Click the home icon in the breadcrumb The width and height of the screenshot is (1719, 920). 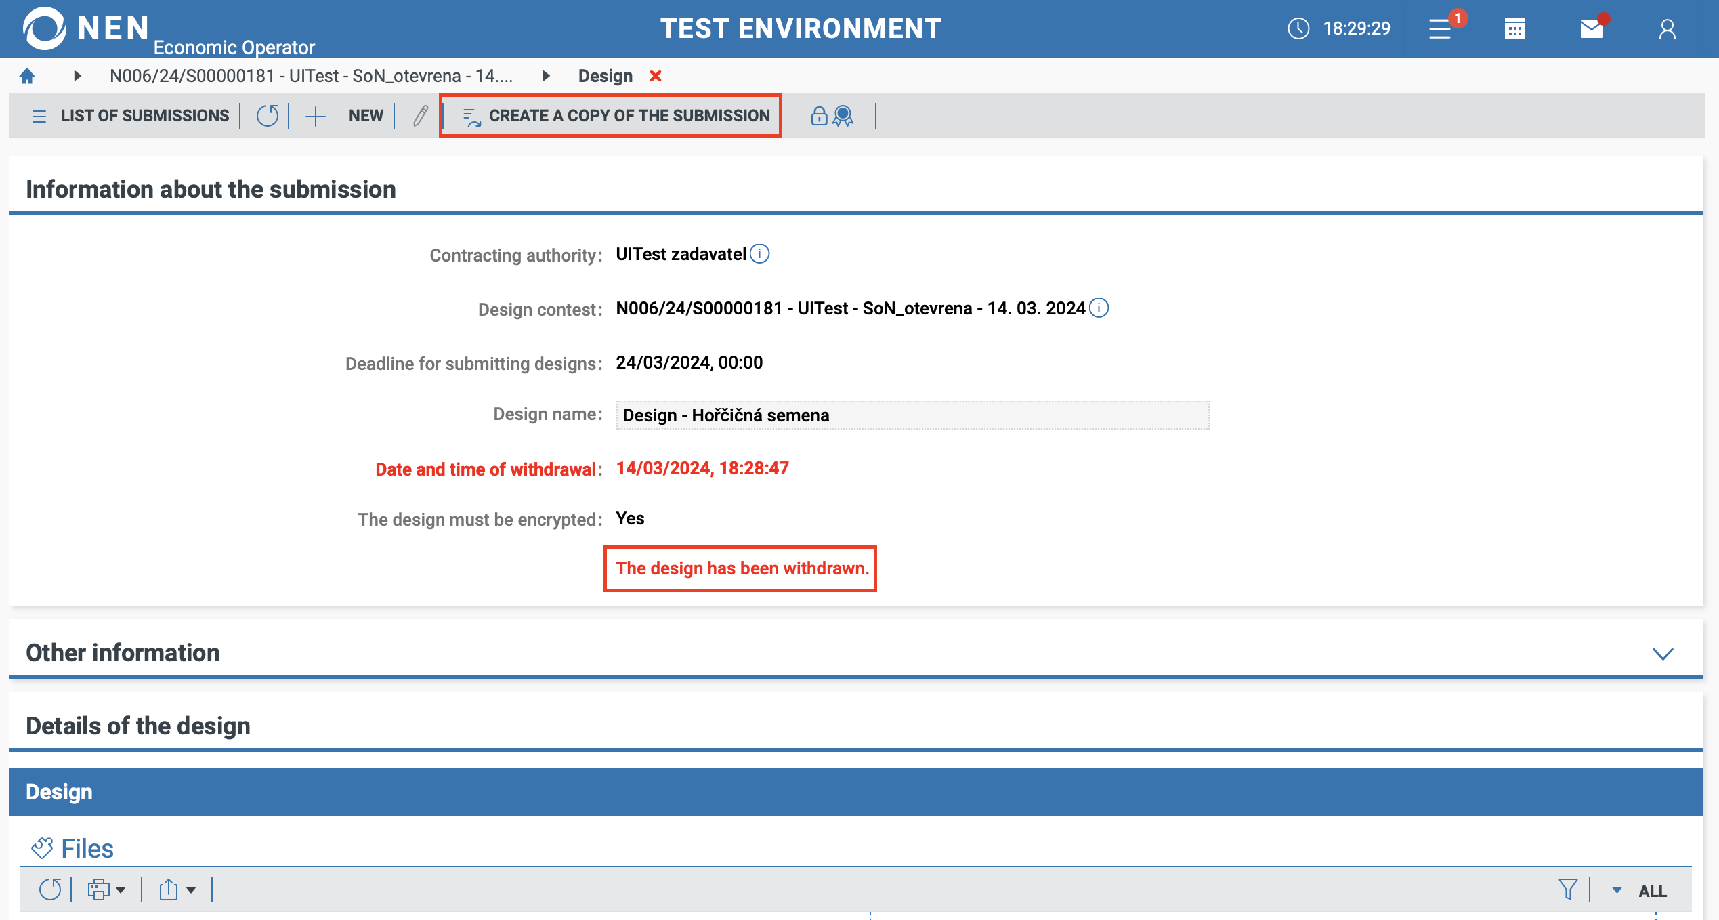pos(27,76)
